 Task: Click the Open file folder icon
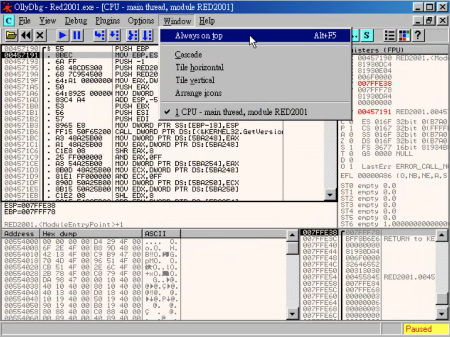11,35
